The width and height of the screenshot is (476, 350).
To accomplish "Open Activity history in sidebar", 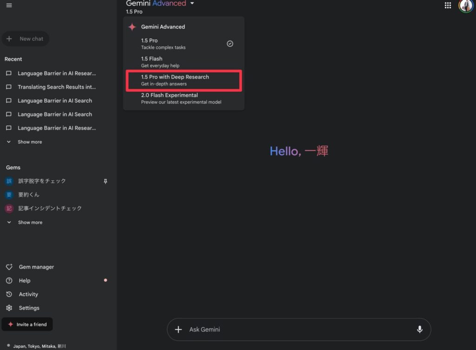I will [28, 294].
